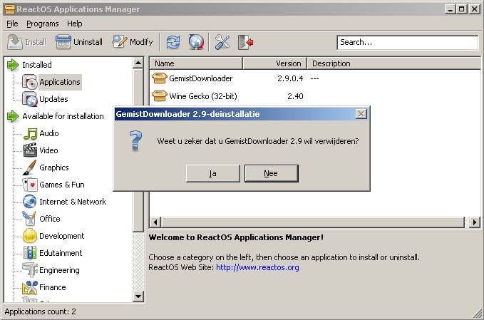Click the Install toolbar icon

click(14, 42)
